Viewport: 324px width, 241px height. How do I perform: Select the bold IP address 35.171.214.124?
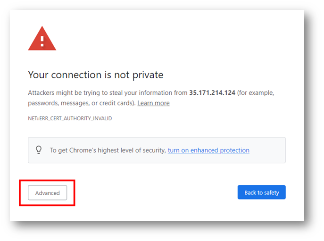212,92
